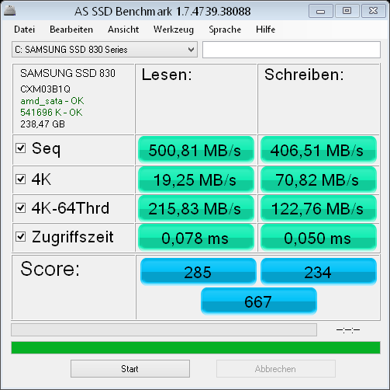Select the C: SAMSUNG SSD 830 Series combo box
Screen dimensions: 390x390
[x=105, y=49]
